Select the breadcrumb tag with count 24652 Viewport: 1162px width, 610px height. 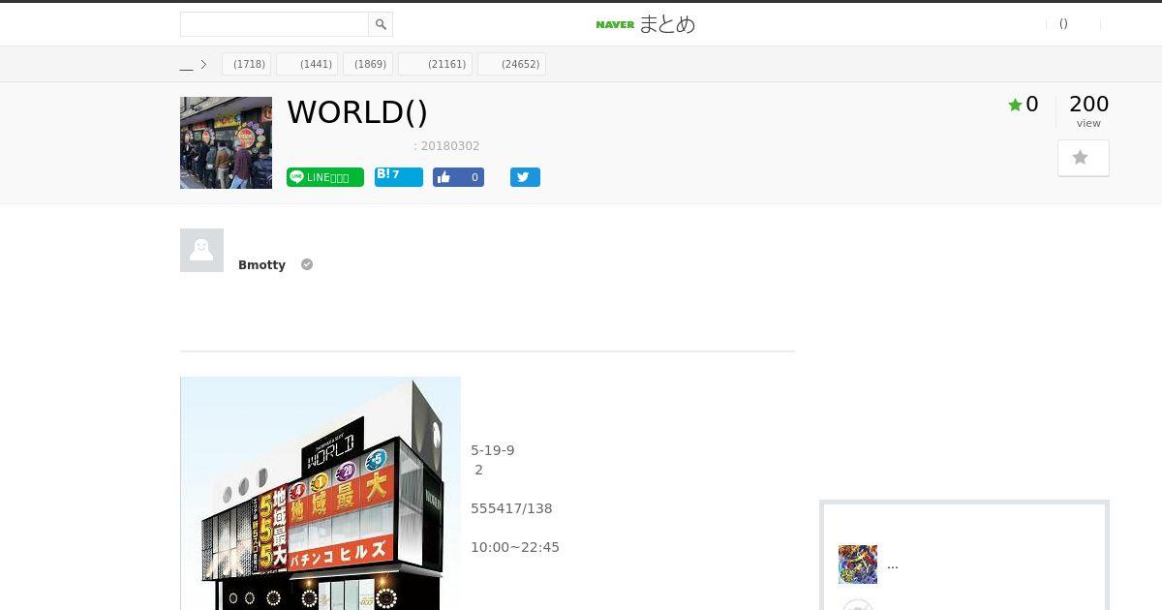(512, 64)
